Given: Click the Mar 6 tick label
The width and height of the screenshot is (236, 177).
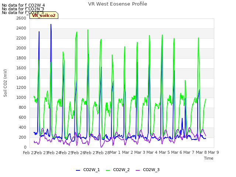Looking at the screenshot, I should (x=177, y=152).
